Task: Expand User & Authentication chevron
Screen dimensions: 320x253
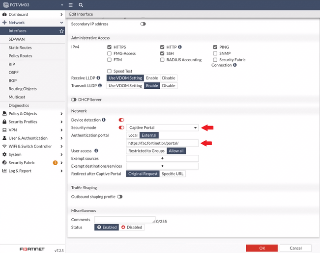Action: pyautogui.click(x=61, y=138)
